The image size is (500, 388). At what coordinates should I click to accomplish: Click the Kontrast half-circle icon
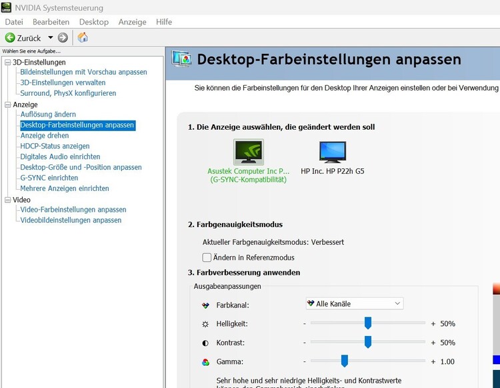(x=205, y=343)
